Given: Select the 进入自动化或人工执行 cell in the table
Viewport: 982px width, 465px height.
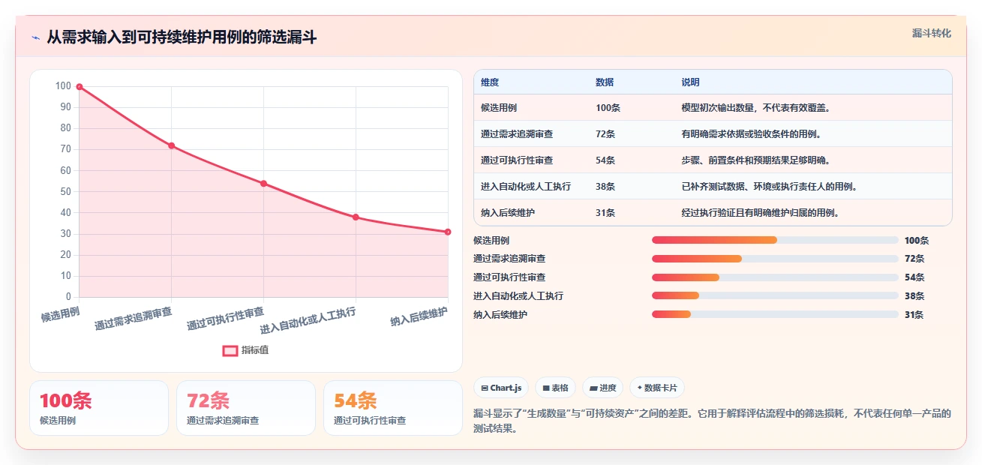Looking at the screenshot, I should [526, 186].
